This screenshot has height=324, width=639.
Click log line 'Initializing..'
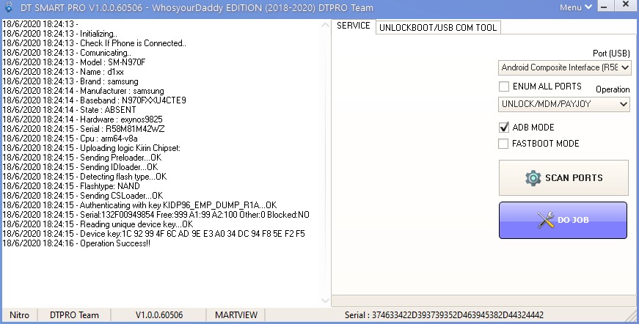59,34
